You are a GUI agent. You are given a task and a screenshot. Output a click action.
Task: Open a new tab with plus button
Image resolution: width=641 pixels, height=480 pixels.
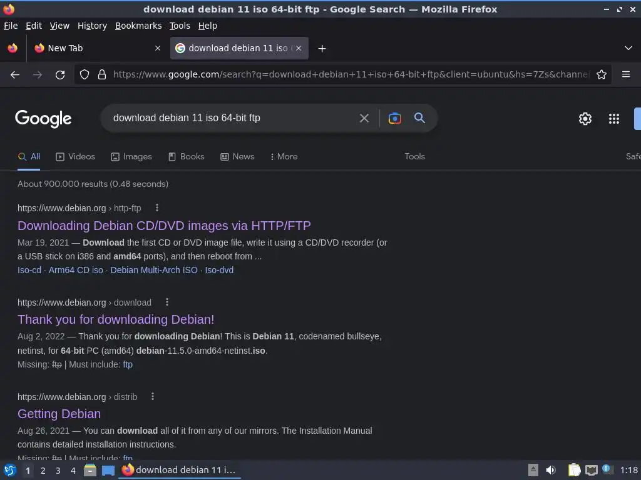tap(322, 49)
